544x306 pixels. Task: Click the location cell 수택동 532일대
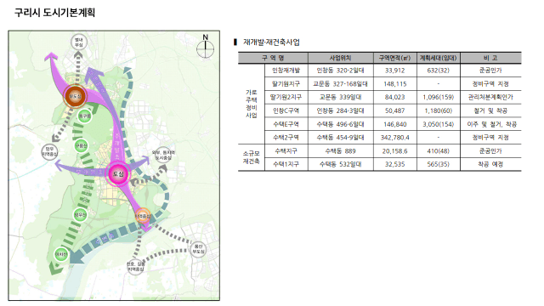340,164
